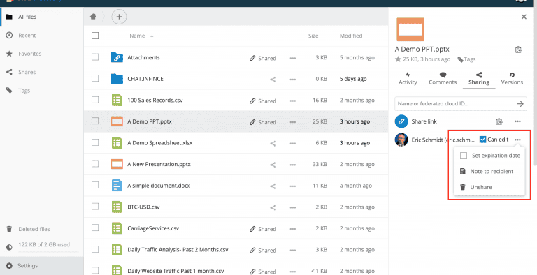Open the Share link more options menu
Viewport: 537px width, 275px height.
click(x=517, y=121)
